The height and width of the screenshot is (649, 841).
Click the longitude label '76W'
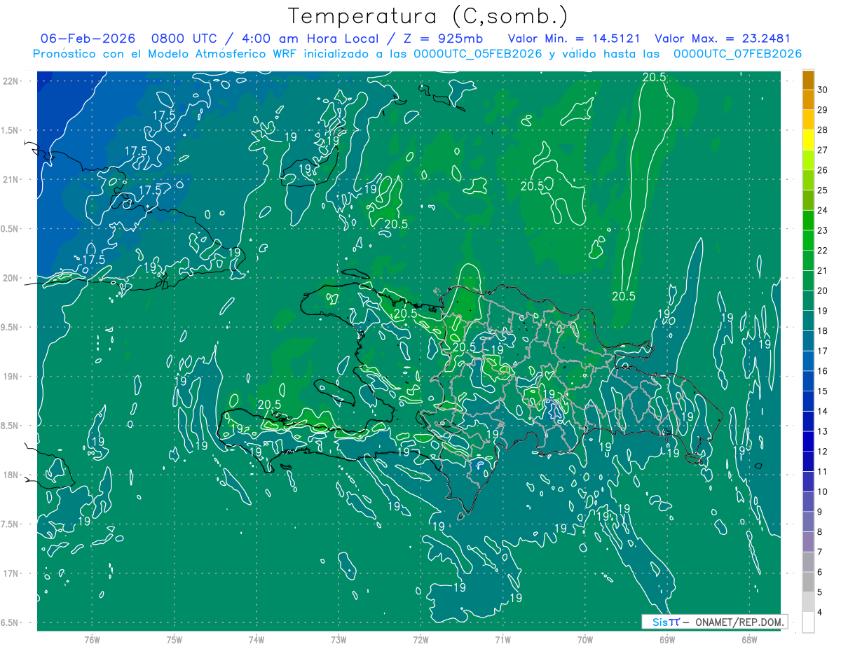(x=92, y=639)
